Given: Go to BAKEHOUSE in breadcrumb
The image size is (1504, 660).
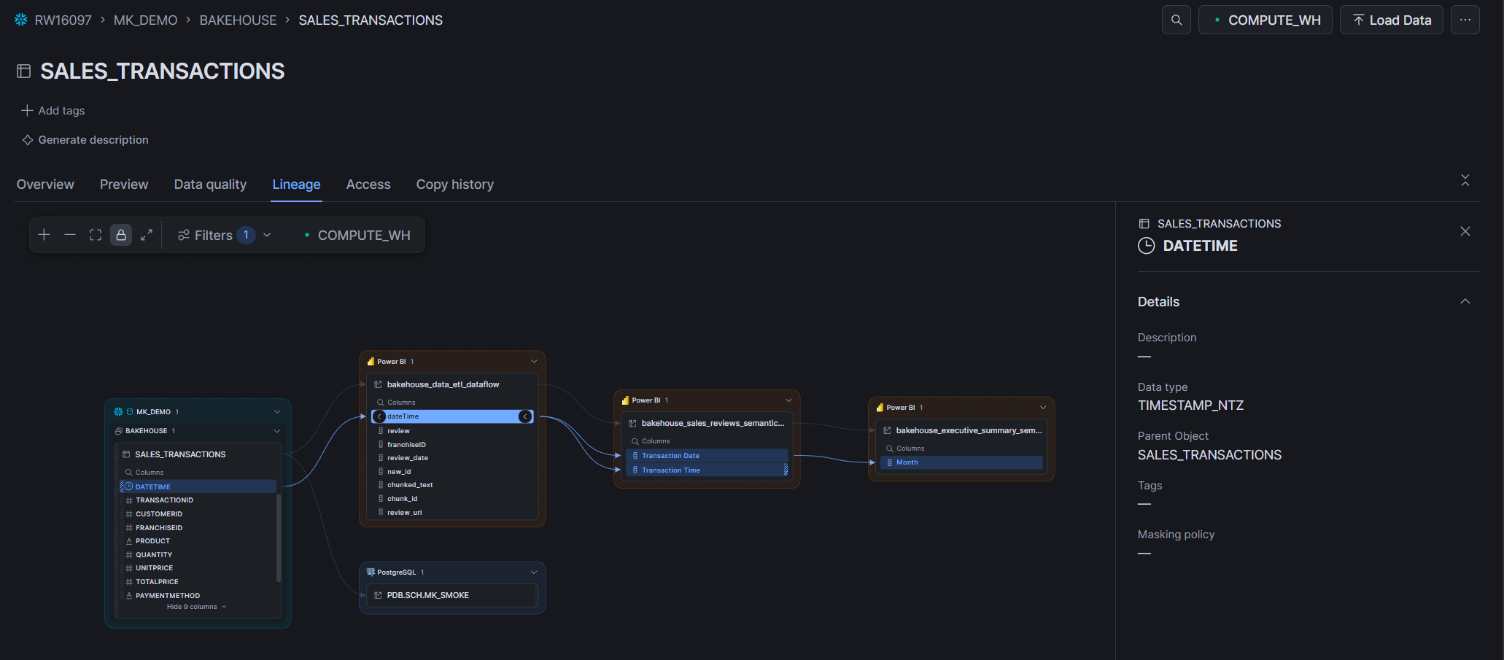Looking at the screenshot, I should coord(238,20).
